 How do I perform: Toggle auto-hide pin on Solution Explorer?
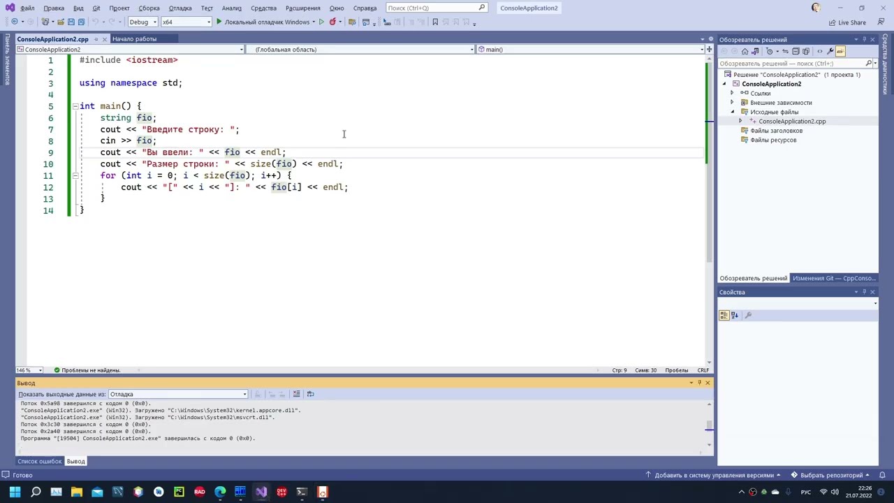[864, 40]
